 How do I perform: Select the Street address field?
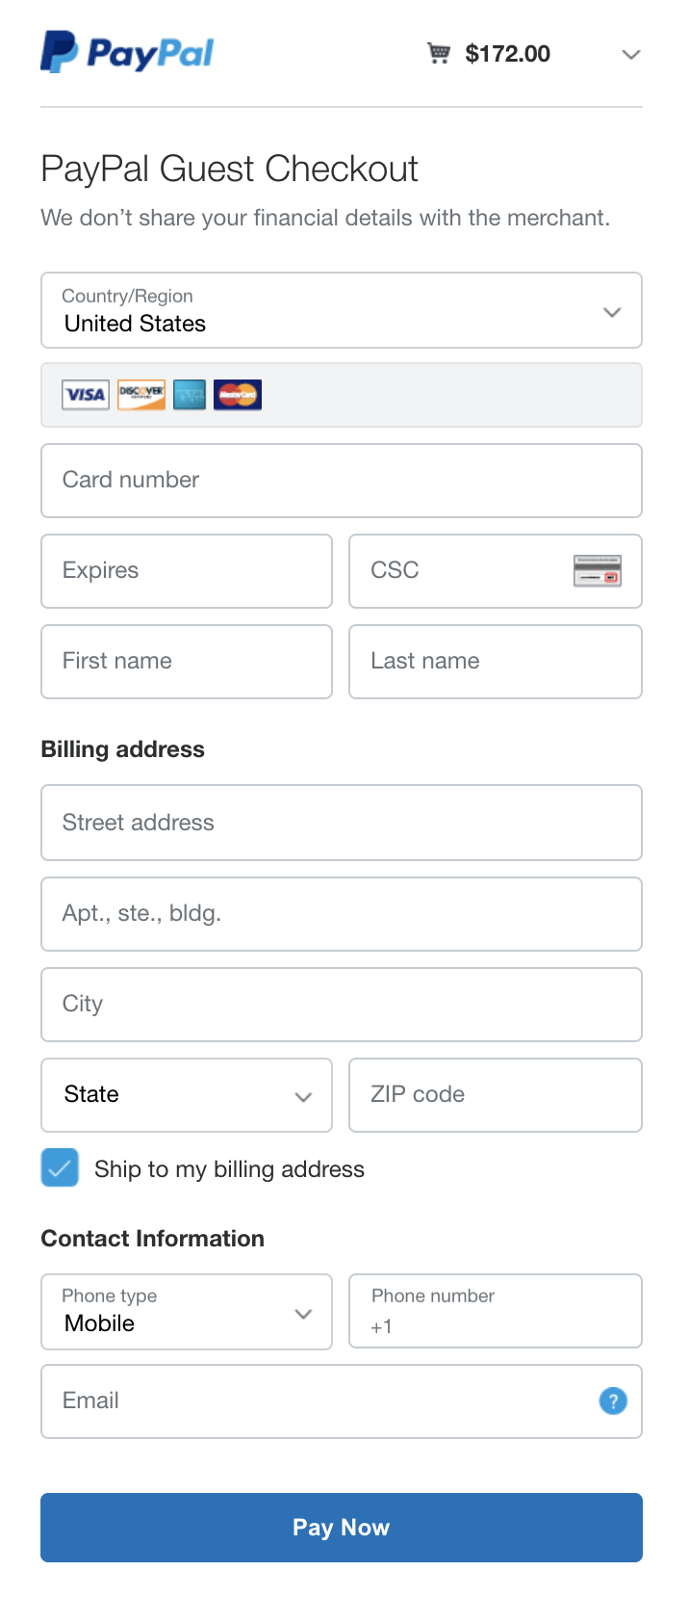(x=342, y=823)
